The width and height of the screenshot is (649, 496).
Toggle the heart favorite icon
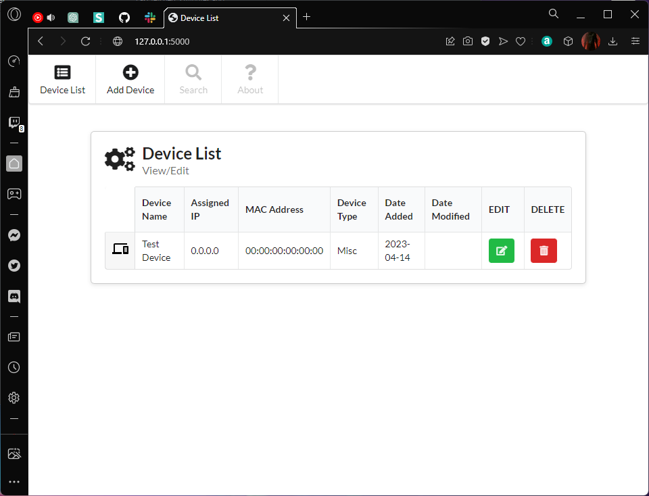pos(521,41)
